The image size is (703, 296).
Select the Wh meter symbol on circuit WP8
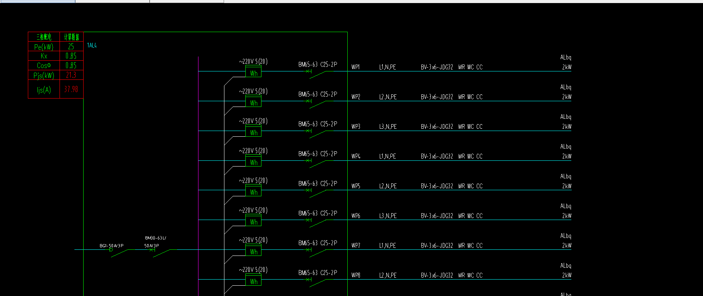253,279
